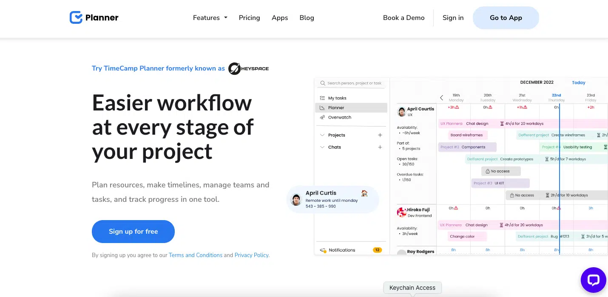608x297 pixels.
Task: Open the Overwatch panel
Action: coord(339,117)
